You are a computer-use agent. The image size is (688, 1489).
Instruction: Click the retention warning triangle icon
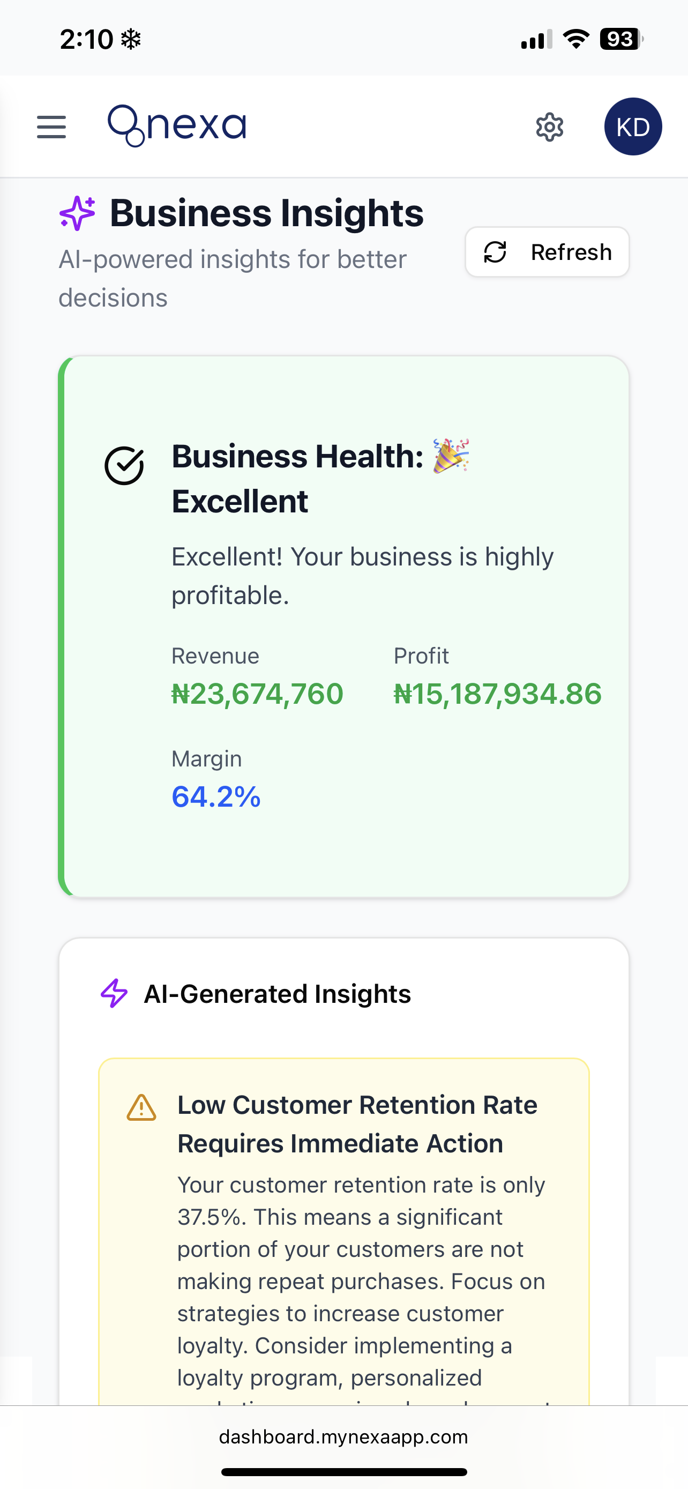141,1108
